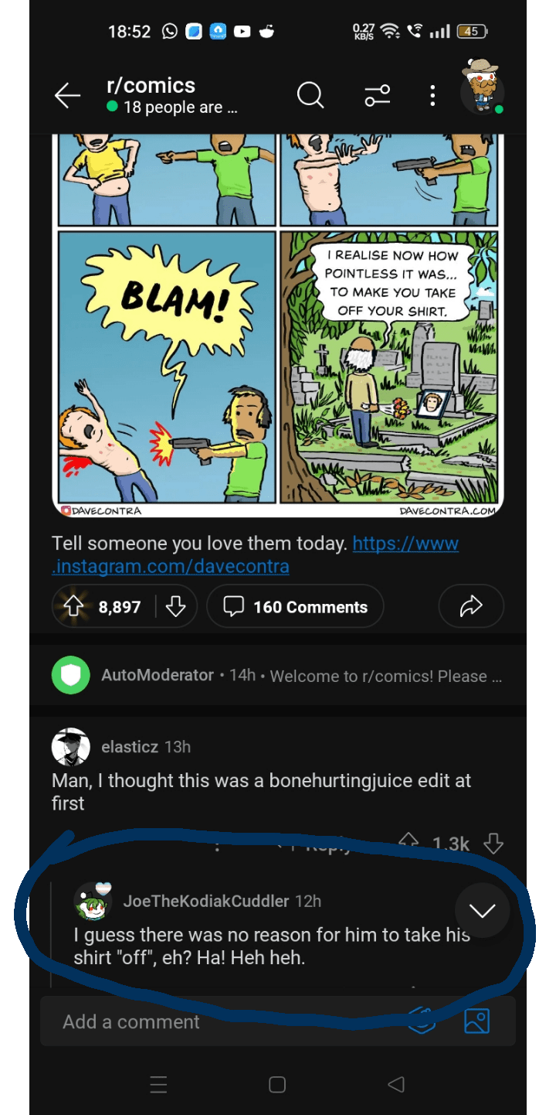
Task: Downvote the comic post
Action: pyautogui.click(x=176, y=606)
